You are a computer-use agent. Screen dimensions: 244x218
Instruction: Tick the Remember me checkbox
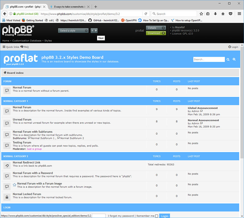pyautogui.click(x=156, y=216)
